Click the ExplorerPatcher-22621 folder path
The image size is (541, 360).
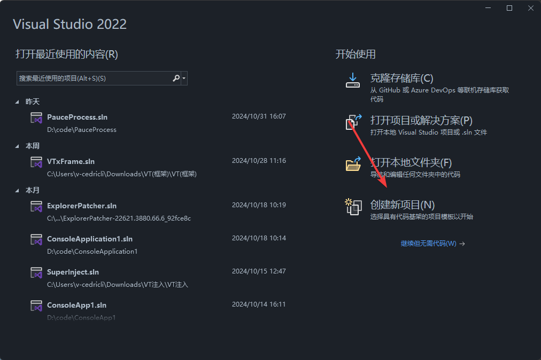[x=119, y=218]
